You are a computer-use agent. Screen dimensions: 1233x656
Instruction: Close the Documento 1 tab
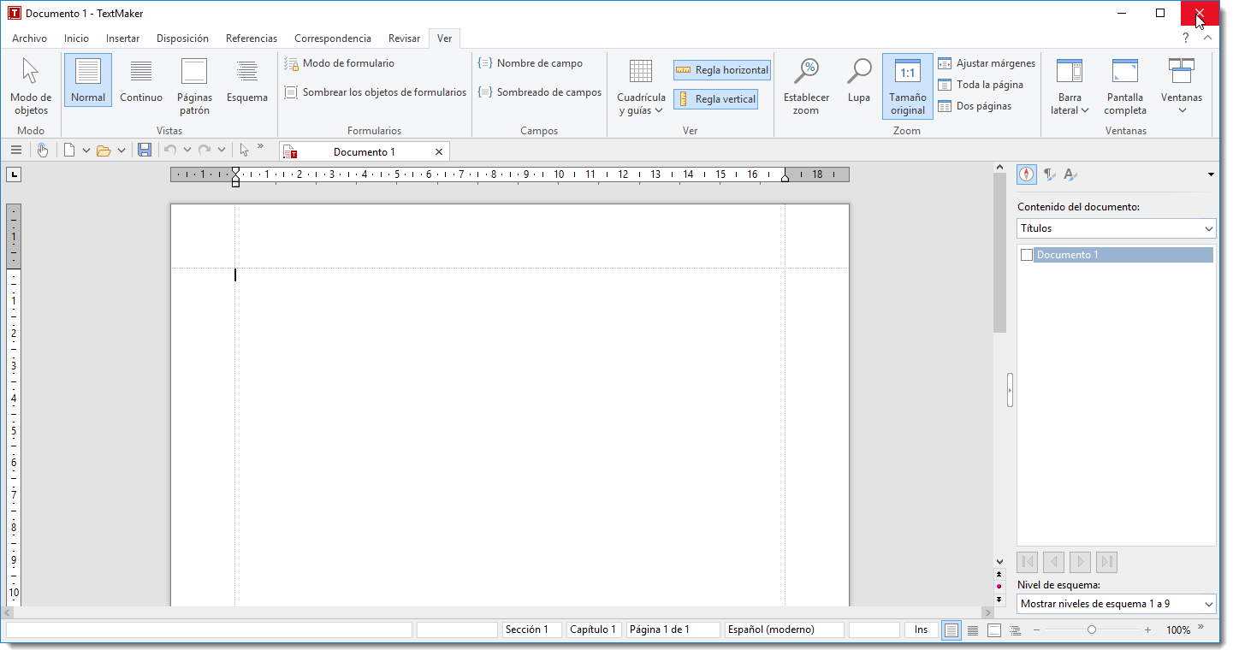pos(439,151)
